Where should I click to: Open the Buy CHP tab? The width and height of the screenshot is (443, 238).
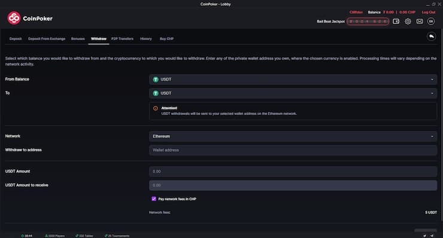point(166,39)
